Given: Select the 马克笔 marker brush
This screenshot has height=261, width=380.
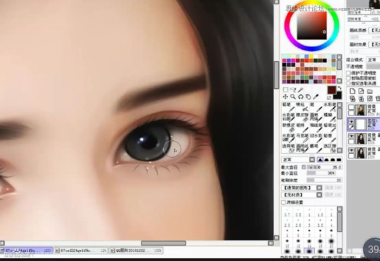Looking at the screenshot, I should pos(302,138).
